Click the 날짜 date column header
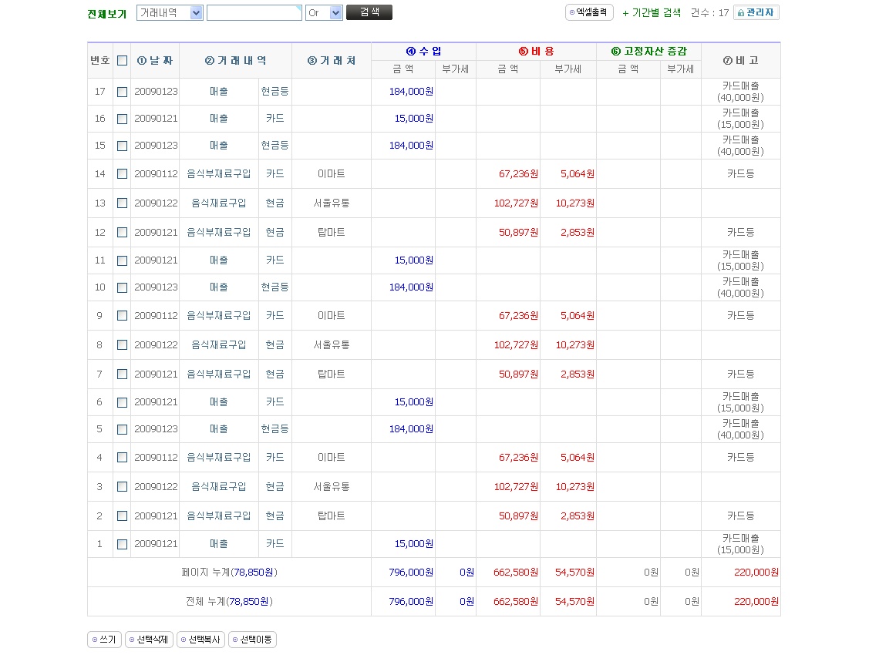 155,61
